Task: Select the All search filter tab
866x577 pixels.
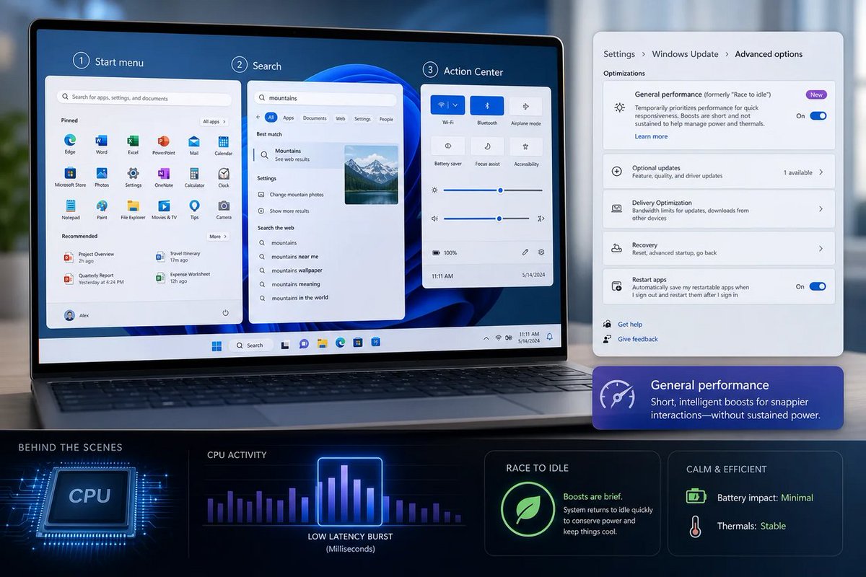Action: [271, 118]
